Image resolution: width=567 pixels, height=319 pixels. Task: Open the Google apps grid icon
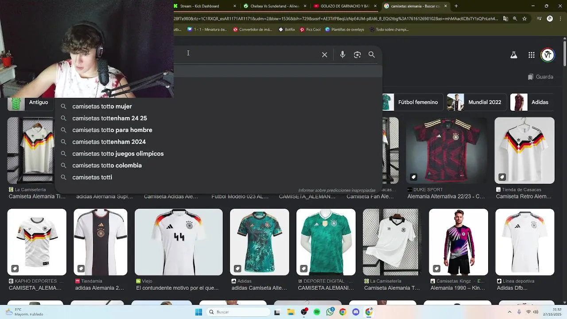532,55
